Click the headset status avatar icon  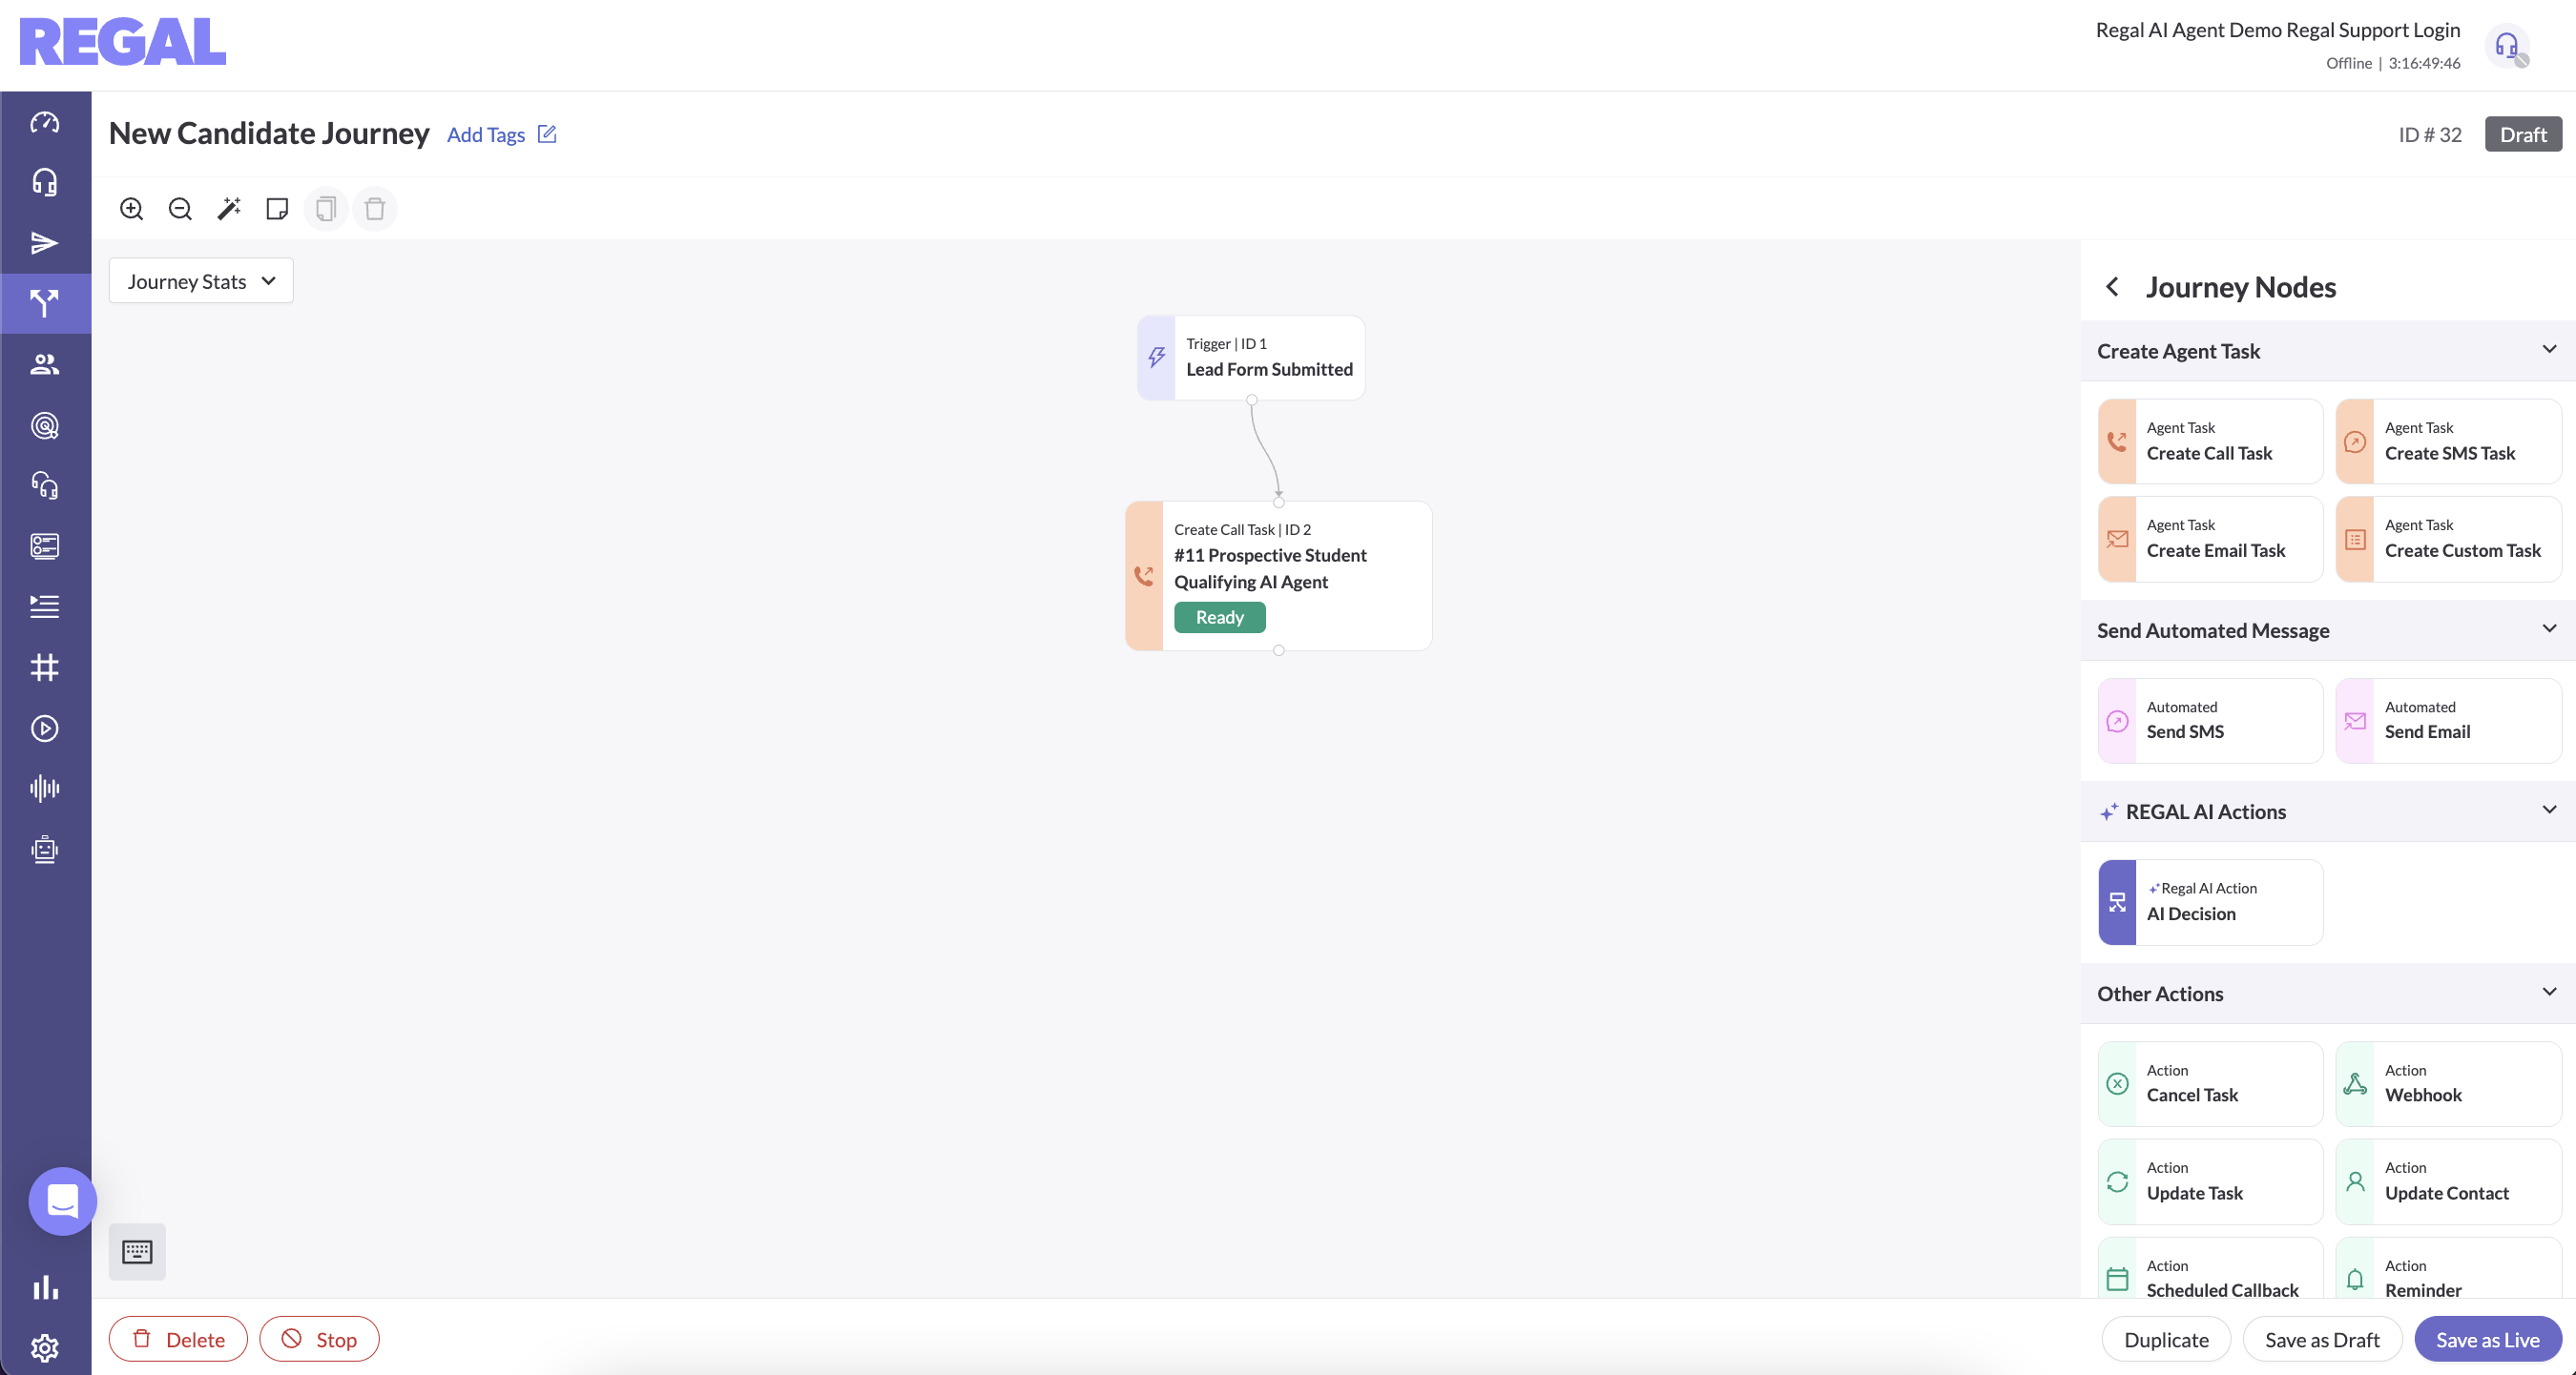point(2507,45)
